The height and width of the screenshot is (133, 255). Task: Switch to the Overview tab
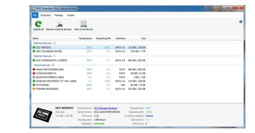[x=46, y=15]
